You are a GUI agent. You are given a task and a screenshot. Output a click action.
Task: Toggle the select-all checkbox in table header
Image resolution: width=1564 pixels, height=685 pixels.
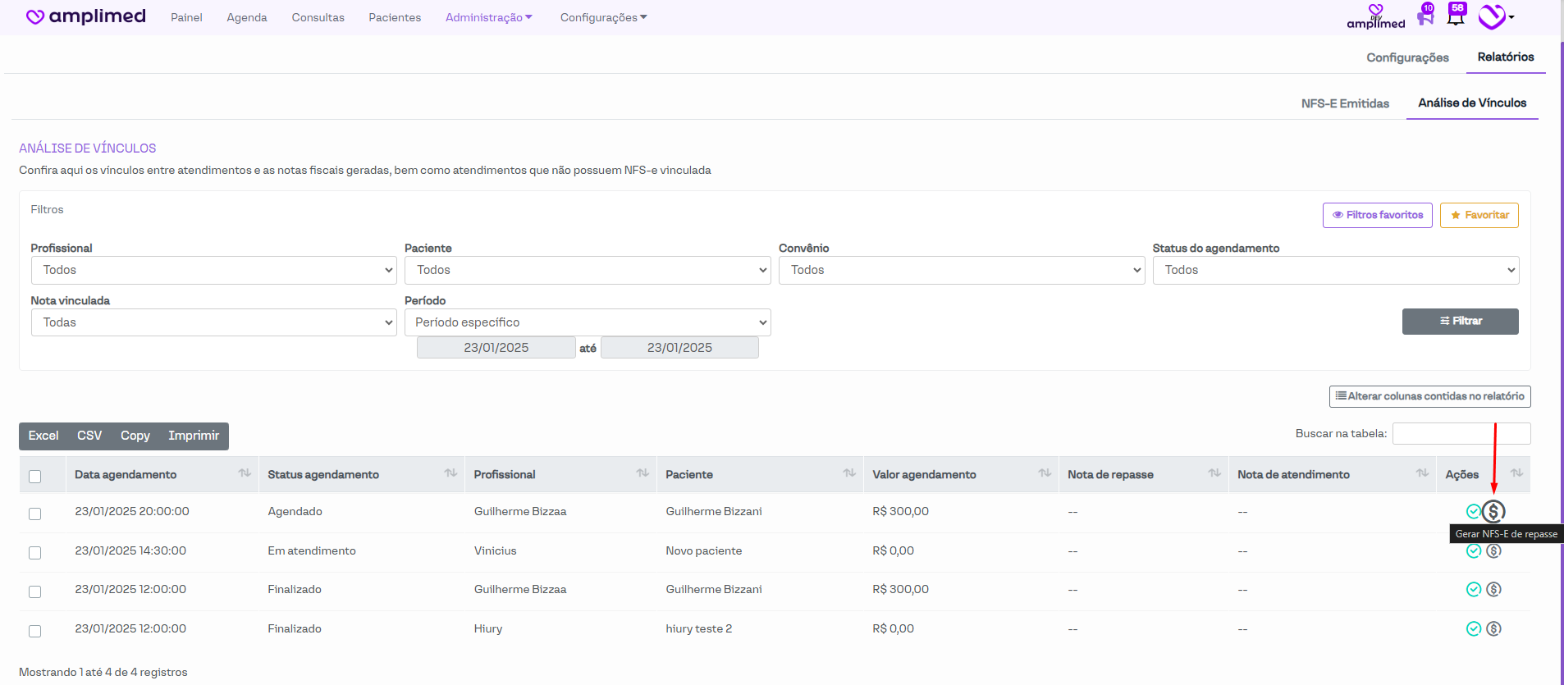(x=34, y=476)
